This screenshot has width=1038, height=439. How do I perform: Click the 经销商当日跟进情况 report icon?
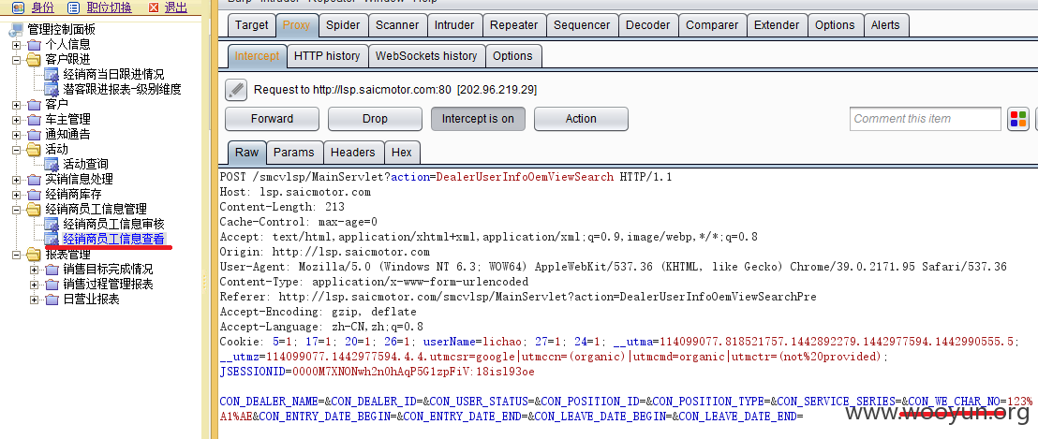[x=52, y=74]
